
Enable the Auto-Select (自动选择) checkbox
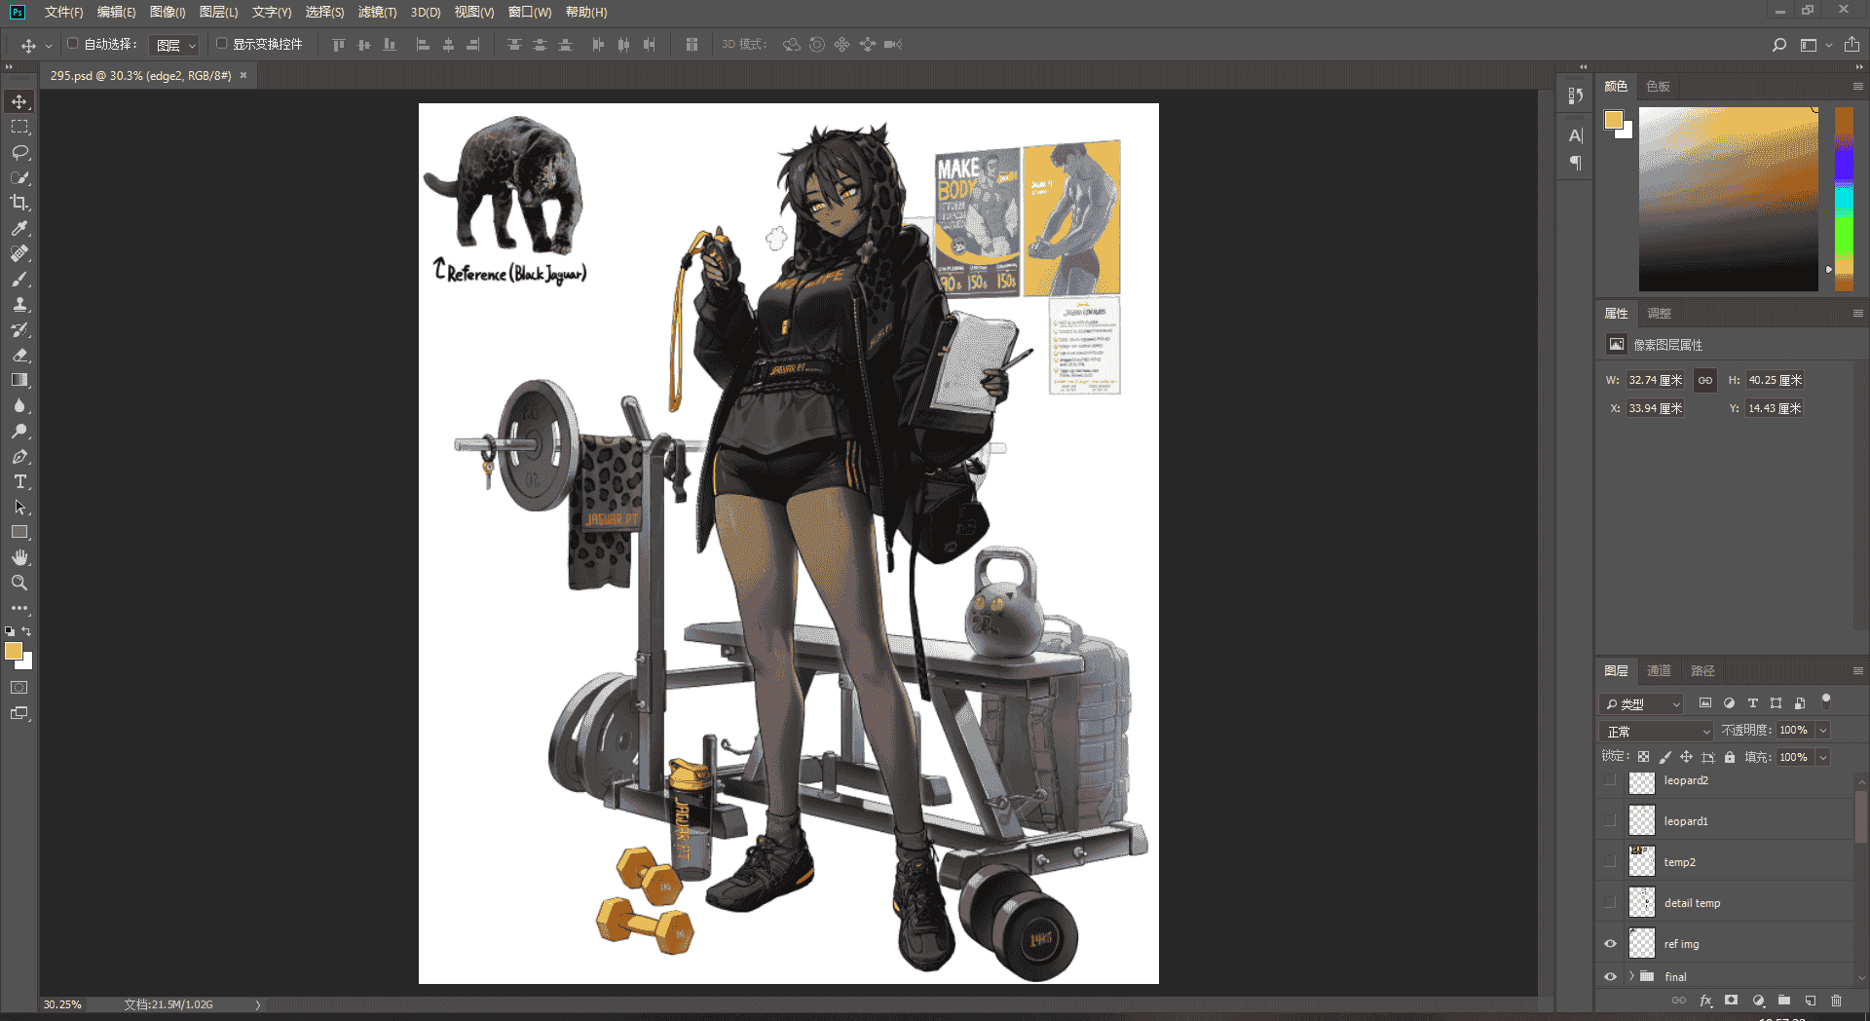(x=72, y=44)
